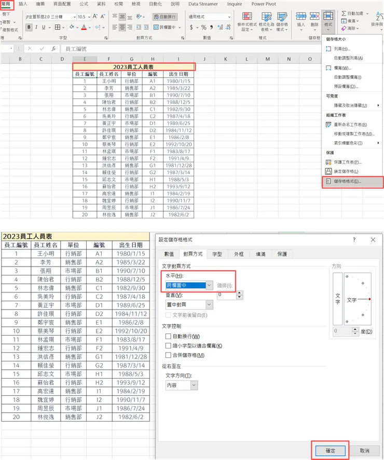384x460 pixels.
Task: Click the Borders icon
Action: [x=58, y=27]
